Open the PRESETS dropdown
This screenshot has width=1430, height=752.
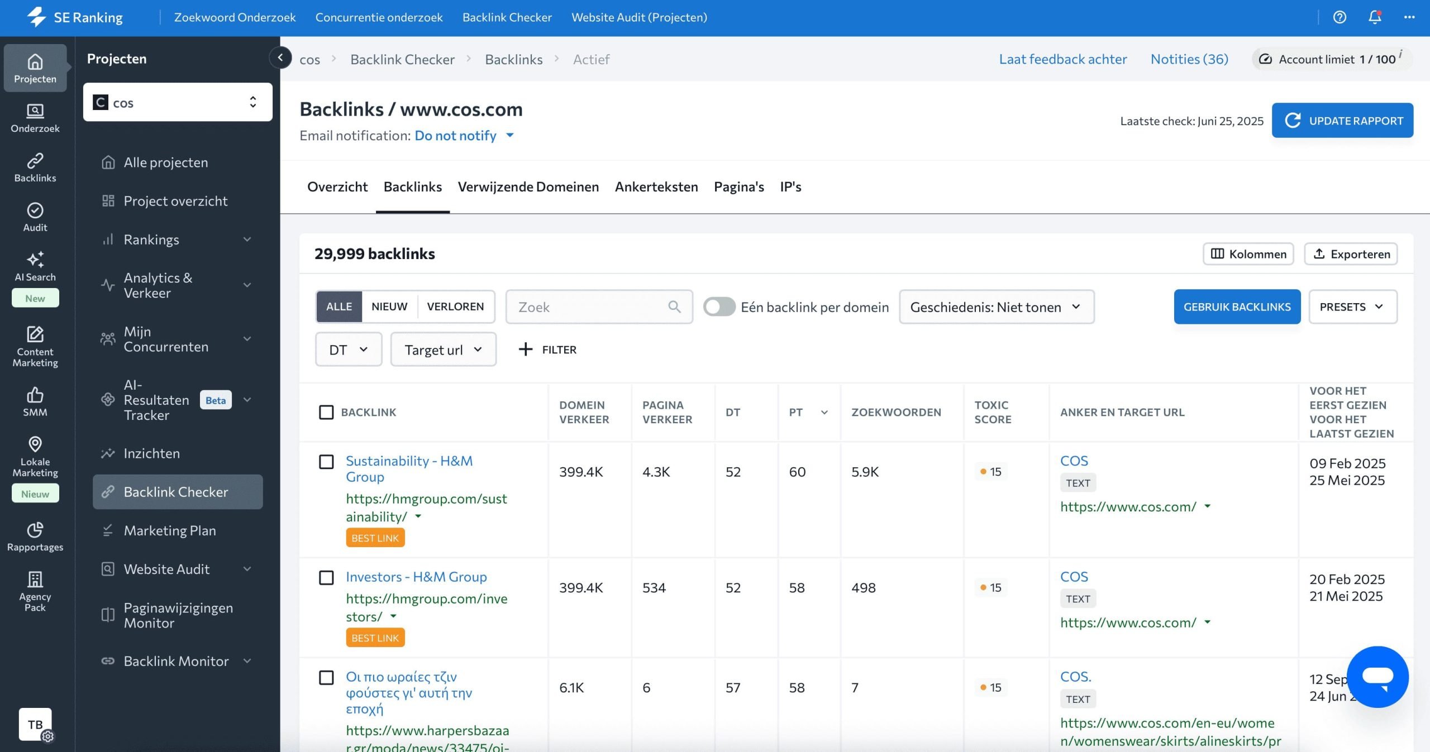pyautogui.click(x=1353, y=306)
